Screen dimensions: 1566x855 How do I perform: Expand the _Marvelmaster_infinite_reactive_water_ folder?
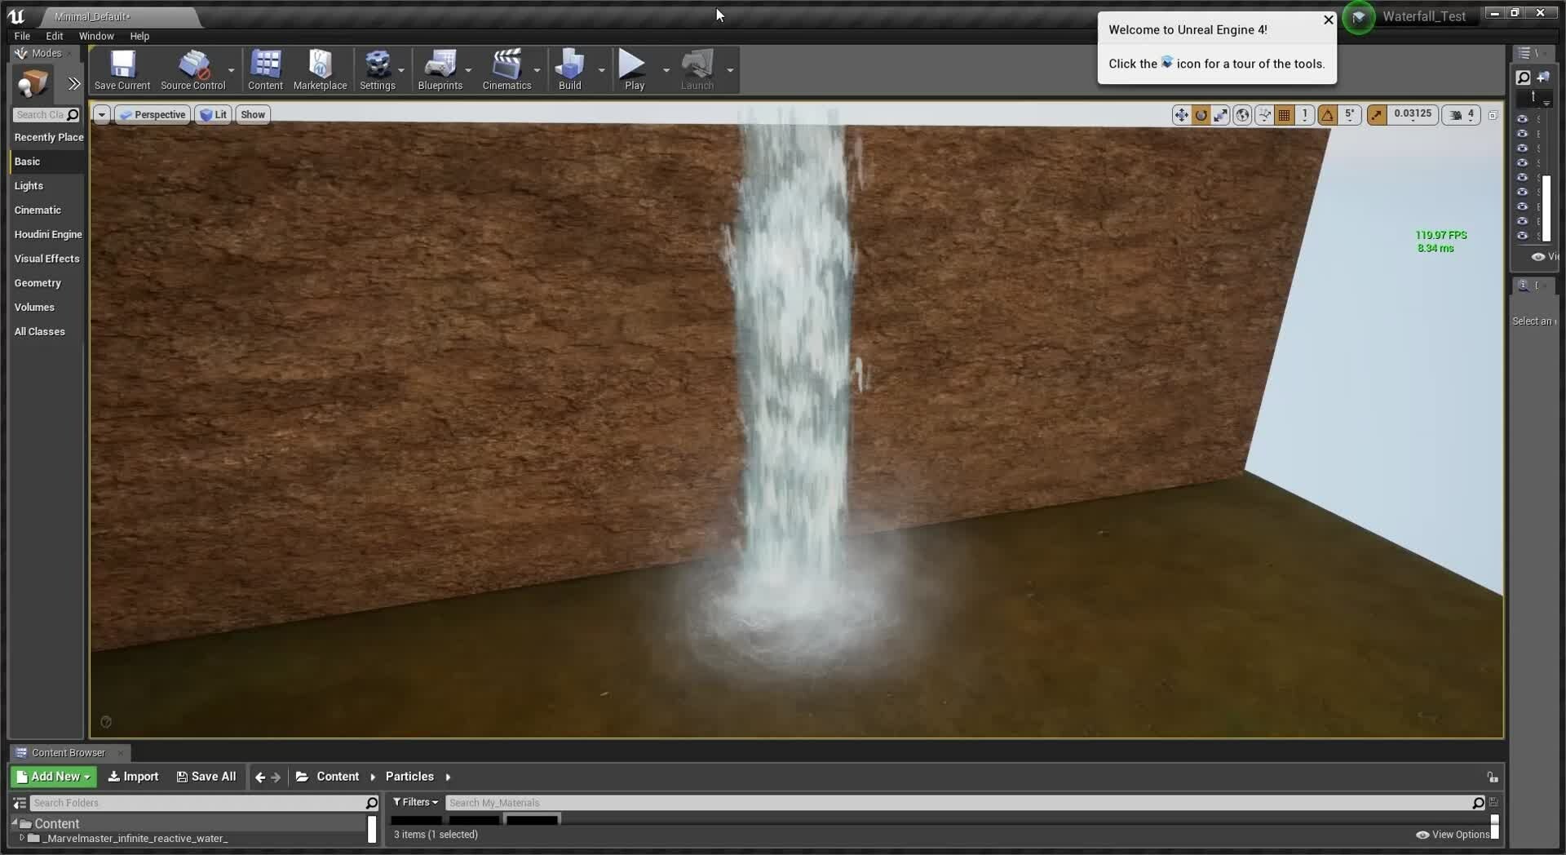[23, 839]
